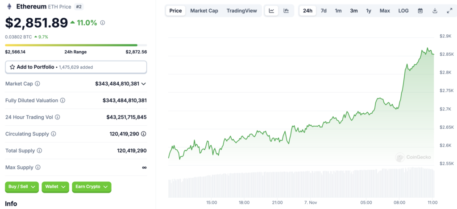Click the info icon beside 11.0% change
The height and width of the screenshot is (209, 457).
pos(103,23)
